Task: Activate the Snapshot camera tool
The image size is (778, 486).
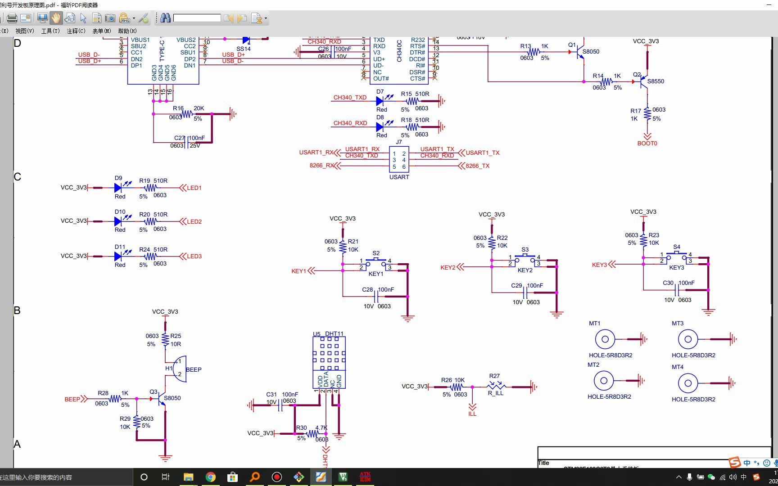Action: click(x=110, y=18)
